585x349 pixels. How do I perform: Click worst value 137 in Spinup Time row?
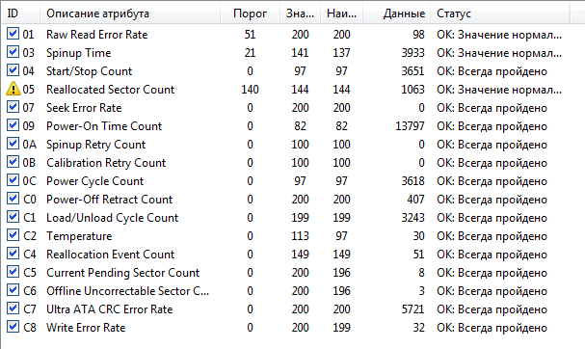[341, 53]
